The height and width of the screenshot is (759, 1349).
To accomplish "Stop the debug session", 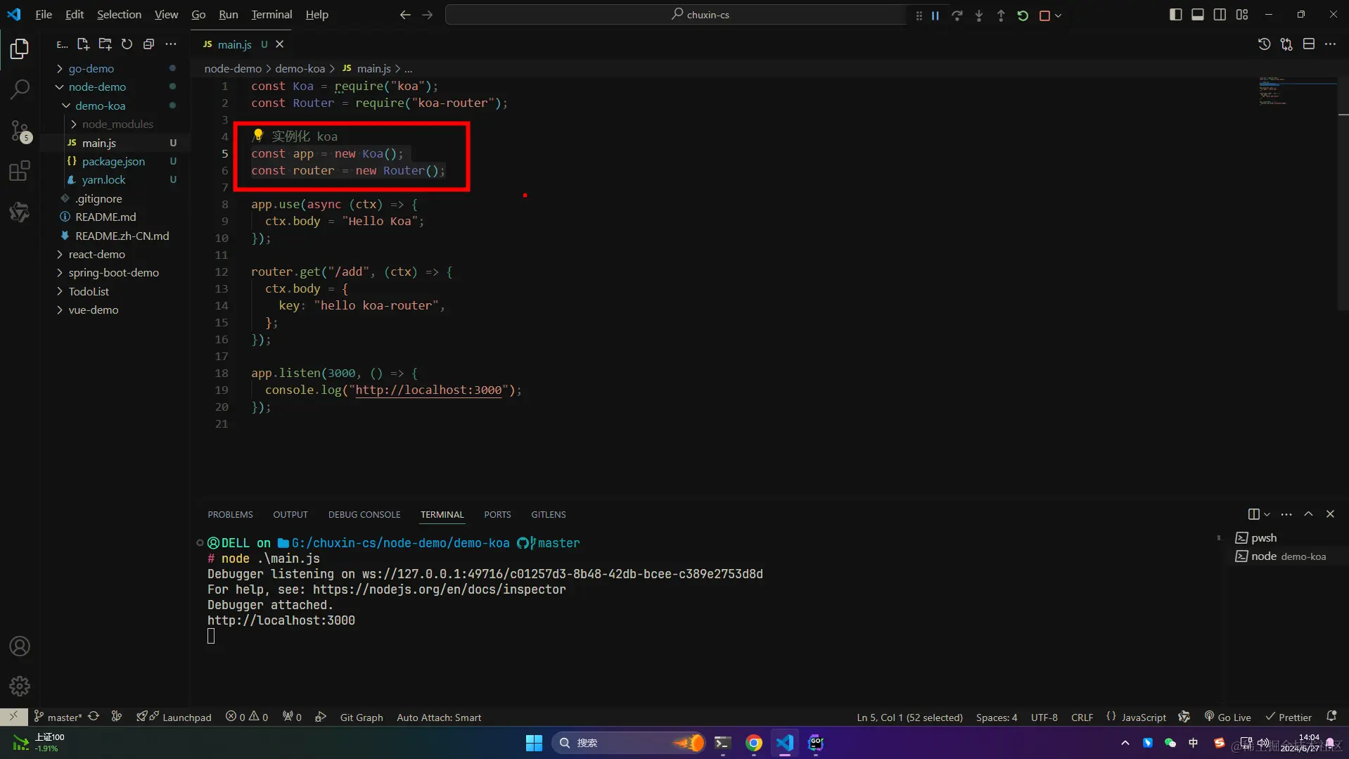I will (x=1044, y=15).
